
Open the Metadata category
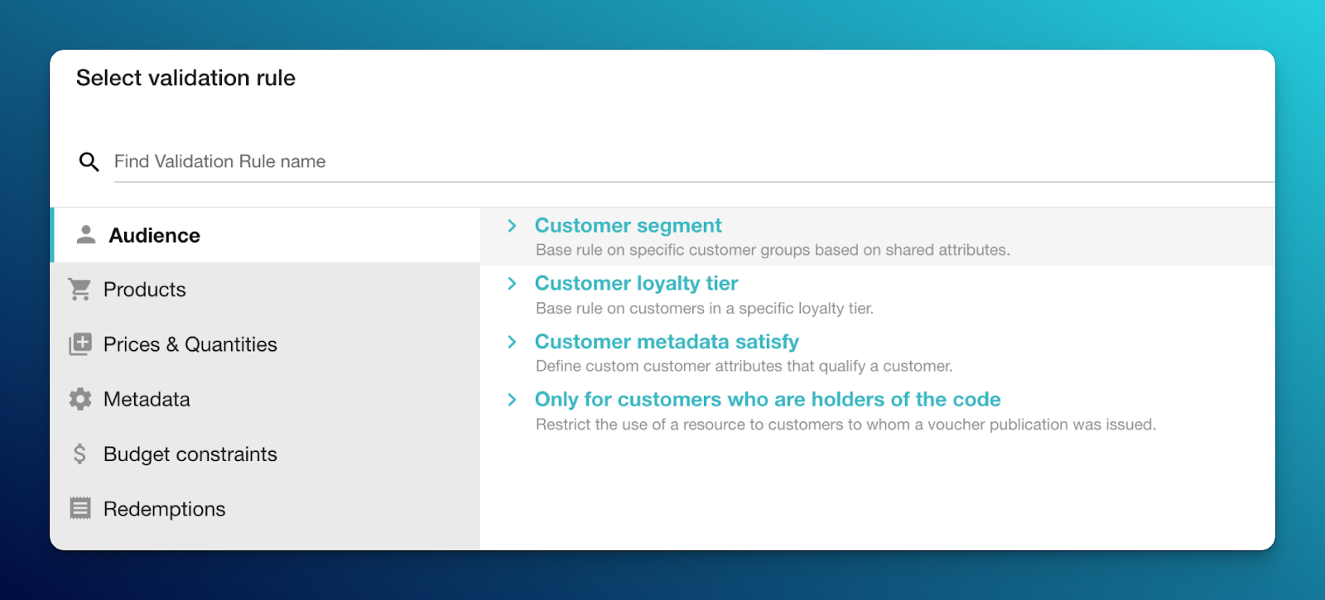[x=147, y=399]
